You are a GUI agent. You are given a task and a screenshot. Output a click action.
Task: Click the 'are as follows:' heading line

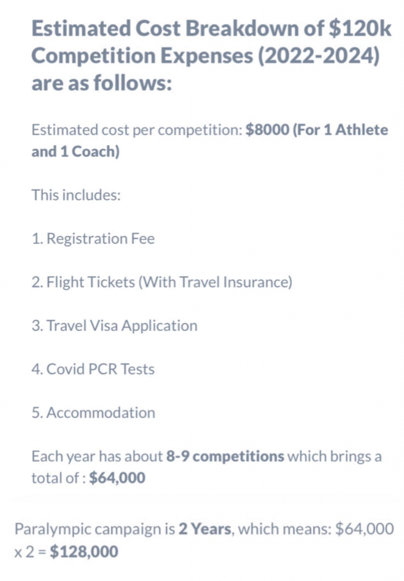(x=102, y=82)
